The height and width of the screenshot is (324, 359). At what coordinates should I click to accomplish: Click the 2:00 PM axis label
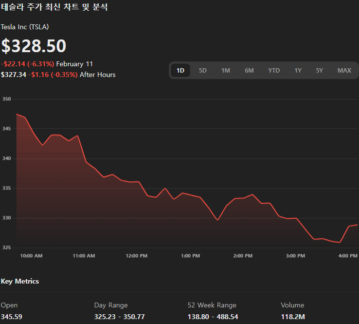pos(243,256)
